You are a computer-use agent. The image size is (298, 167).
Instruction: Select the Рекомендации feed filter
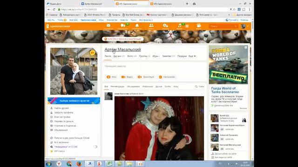point(117,87)
